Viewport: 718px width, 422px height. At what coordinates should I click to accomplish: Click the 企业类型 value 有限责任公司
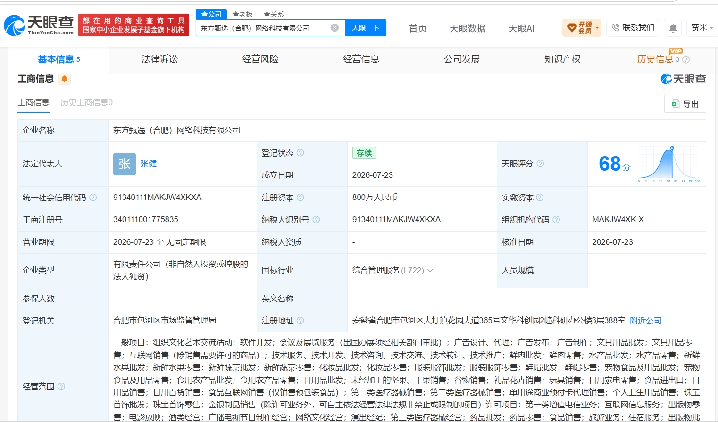pos(181,270)
